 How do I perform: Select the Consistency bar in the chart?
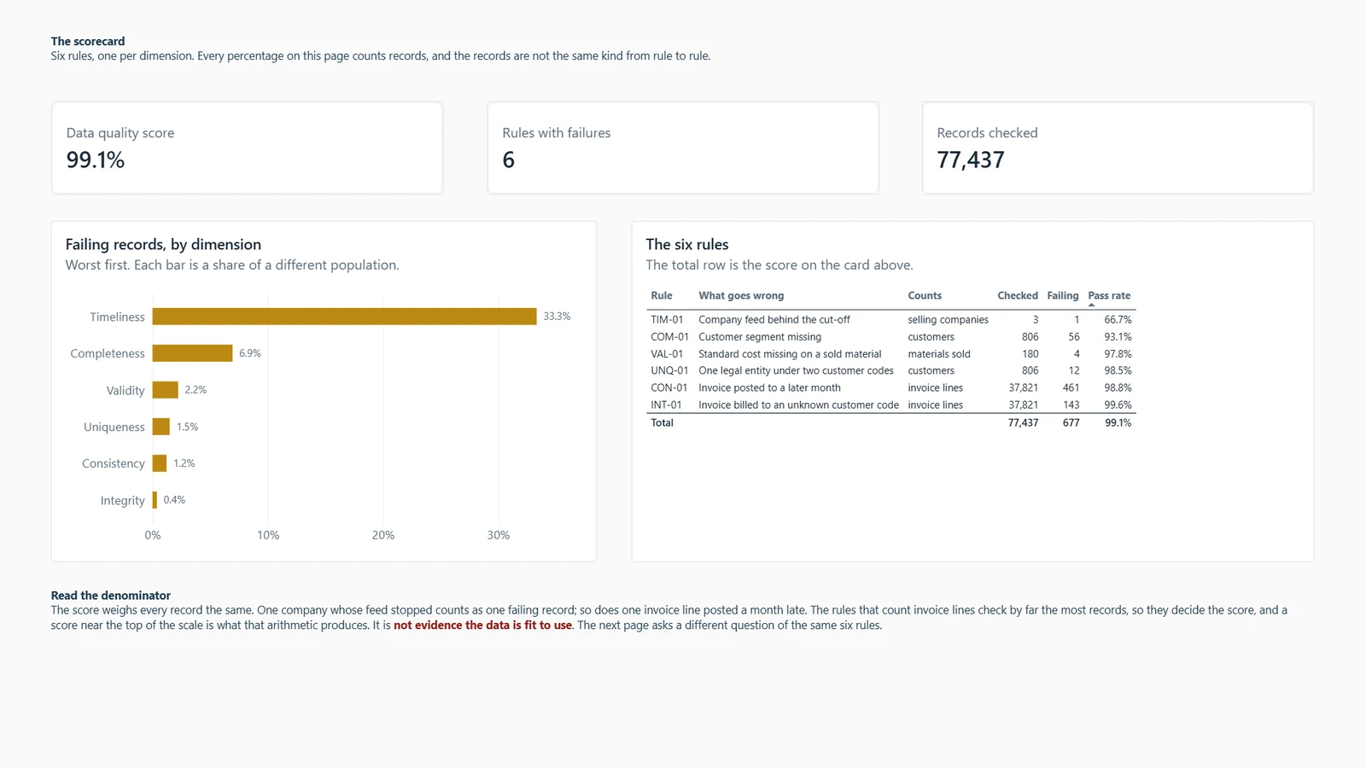pos(160,463)
